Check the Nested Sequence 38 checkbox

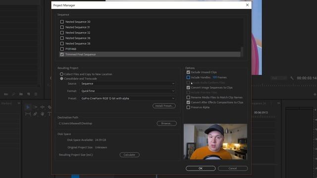62,44
